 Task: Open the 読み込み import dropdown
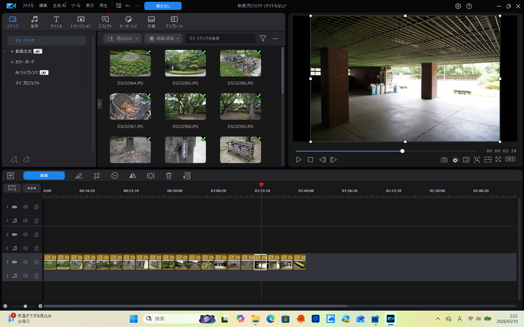[122, 39]
